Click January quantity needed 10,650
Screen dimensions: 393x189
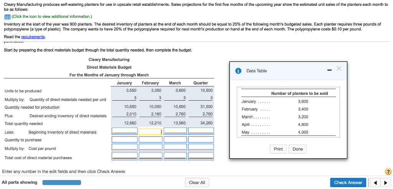130,106
